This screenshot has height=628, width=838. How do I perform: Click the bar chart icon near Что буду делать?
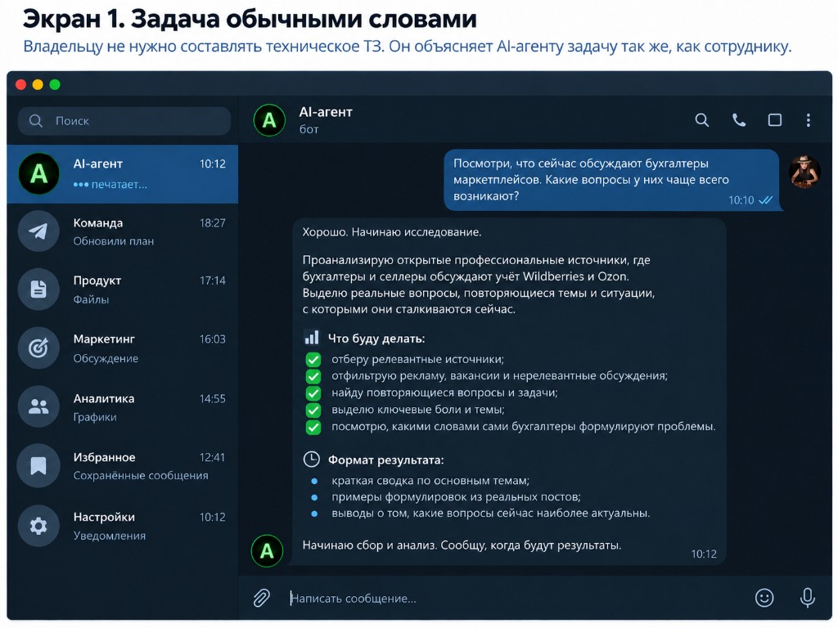[311, 338]
